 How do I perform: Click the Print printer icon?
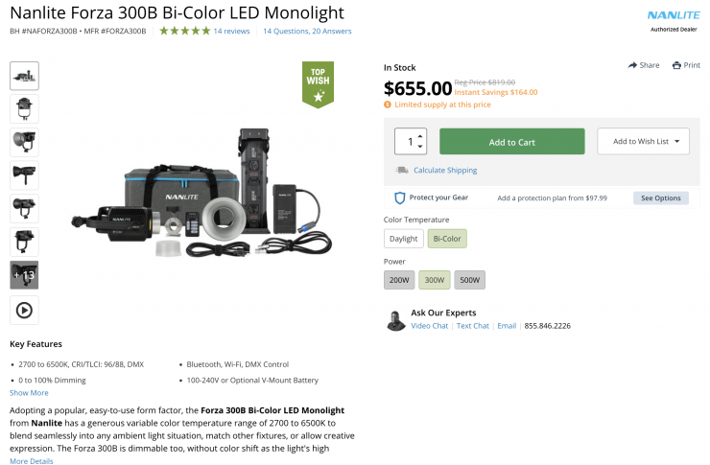676,65
